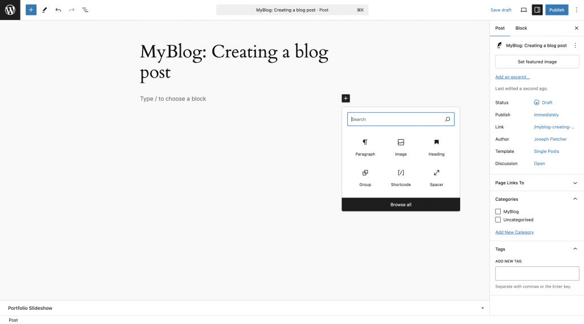Screen dimensions: 584x324
Task: Click the Browse all button
Action: coord(401,205)
